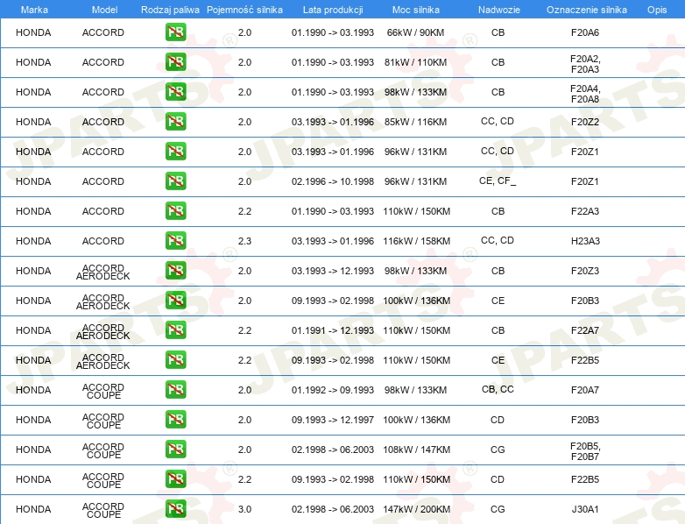The image size is (685, 524).
Task: Select engine code F20A6
Action: click(x=585, y=32)
